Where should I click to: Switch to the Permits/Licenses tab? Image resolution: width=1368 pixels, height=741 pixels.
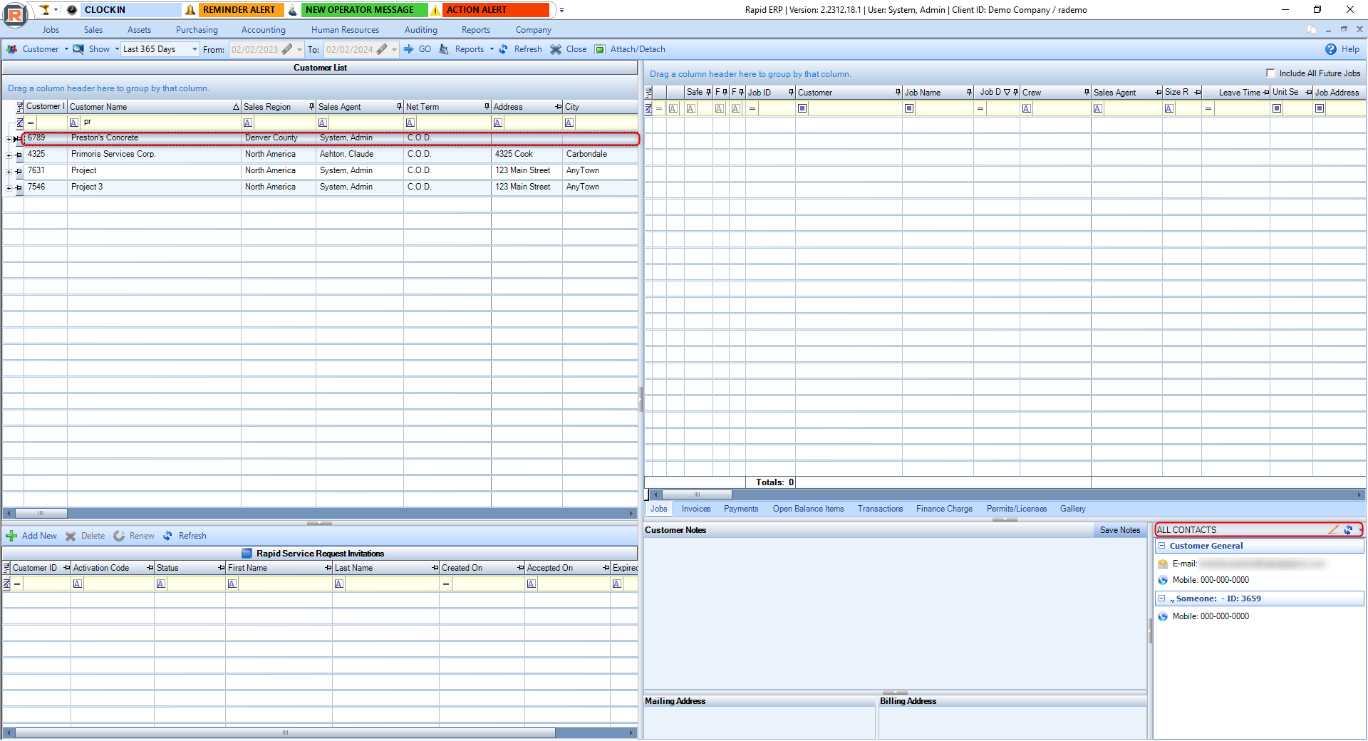click(1017, 509)
